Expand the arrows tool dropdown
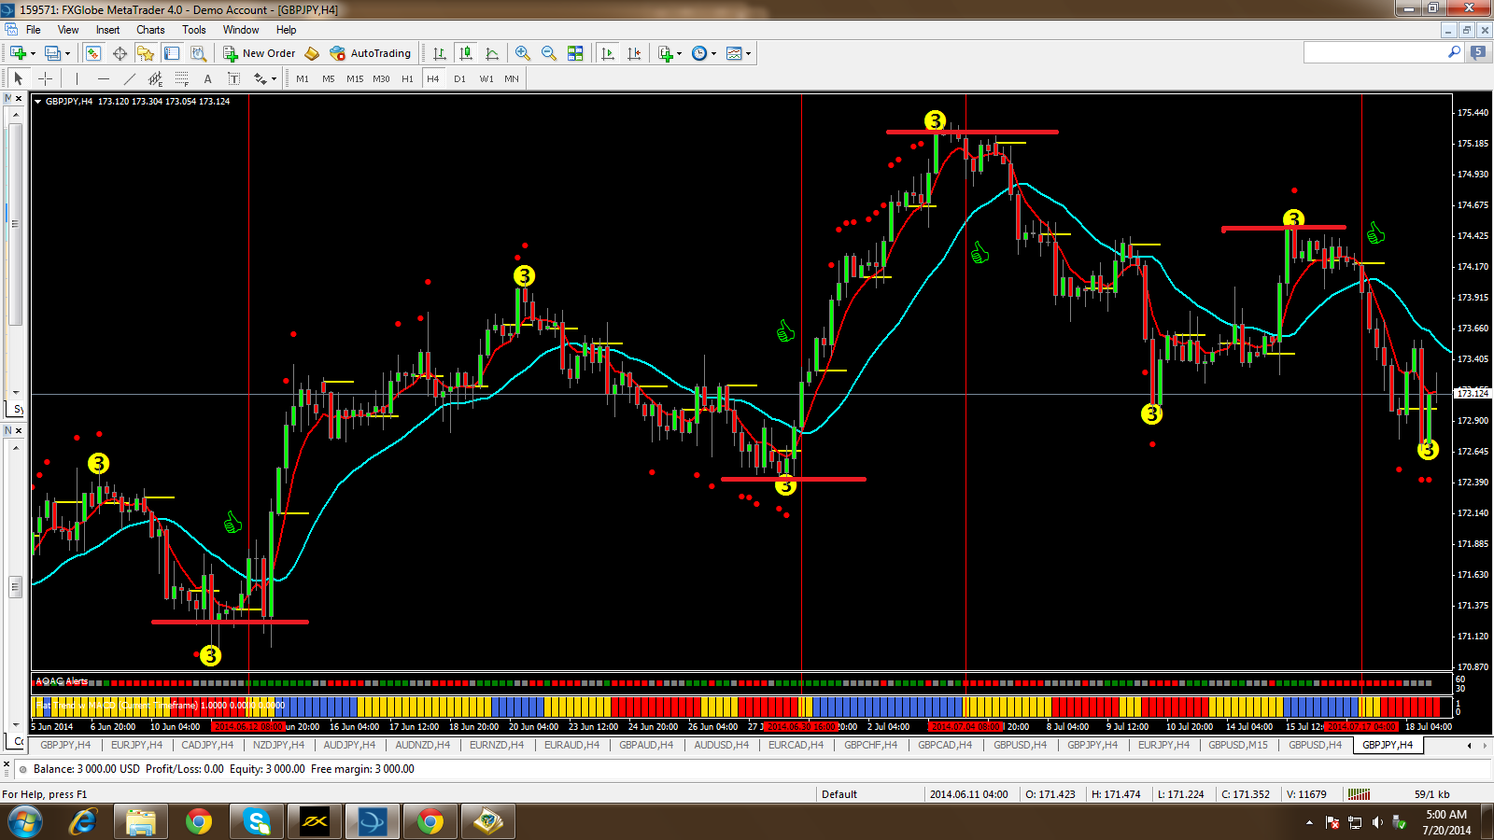Viewport: 1494px width, 840px height. [x=274, y=78]
